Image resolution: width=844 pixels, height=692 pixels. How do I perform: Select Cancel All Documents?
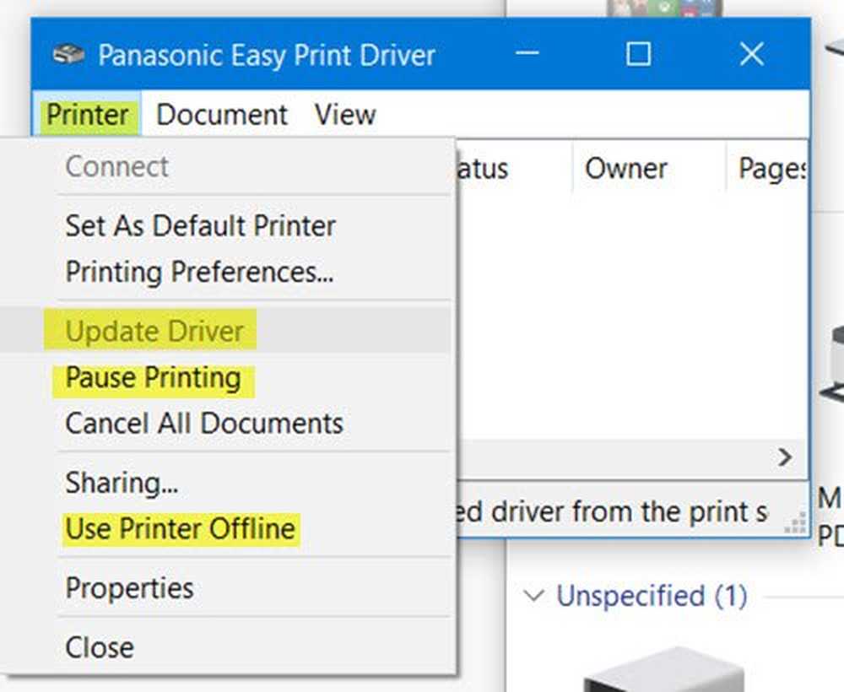204,423
